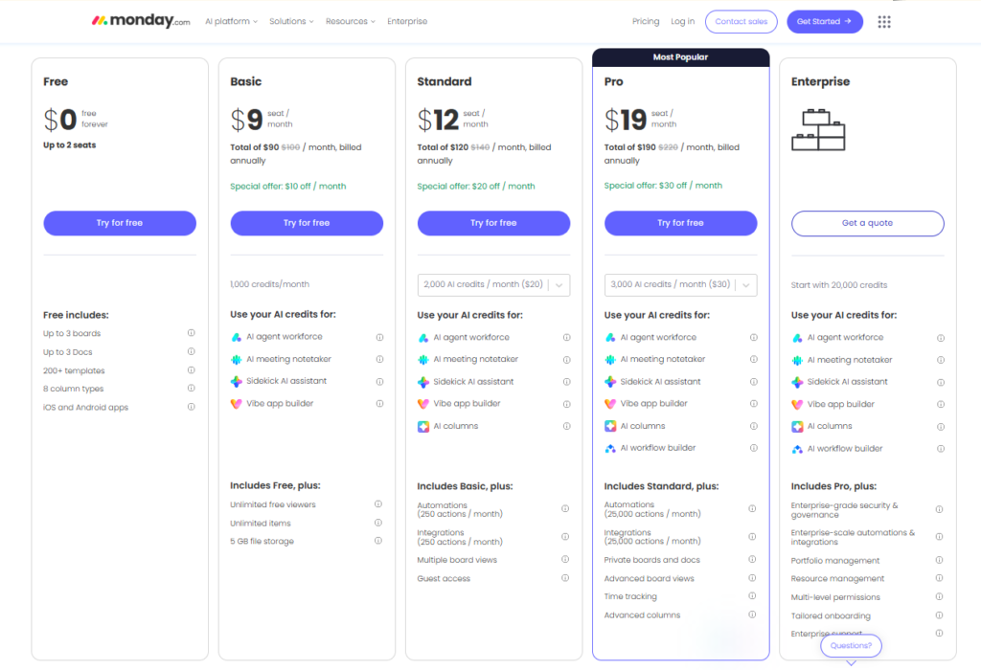Click the Most Popular banner

pyautogui.click(x=681, y=57)
